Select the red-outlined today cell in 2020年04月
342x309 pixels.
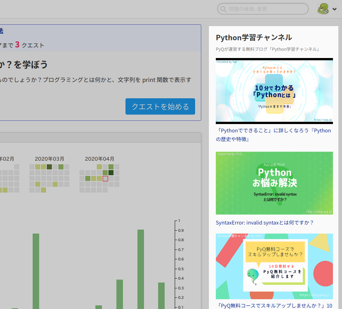coord(105,178)
